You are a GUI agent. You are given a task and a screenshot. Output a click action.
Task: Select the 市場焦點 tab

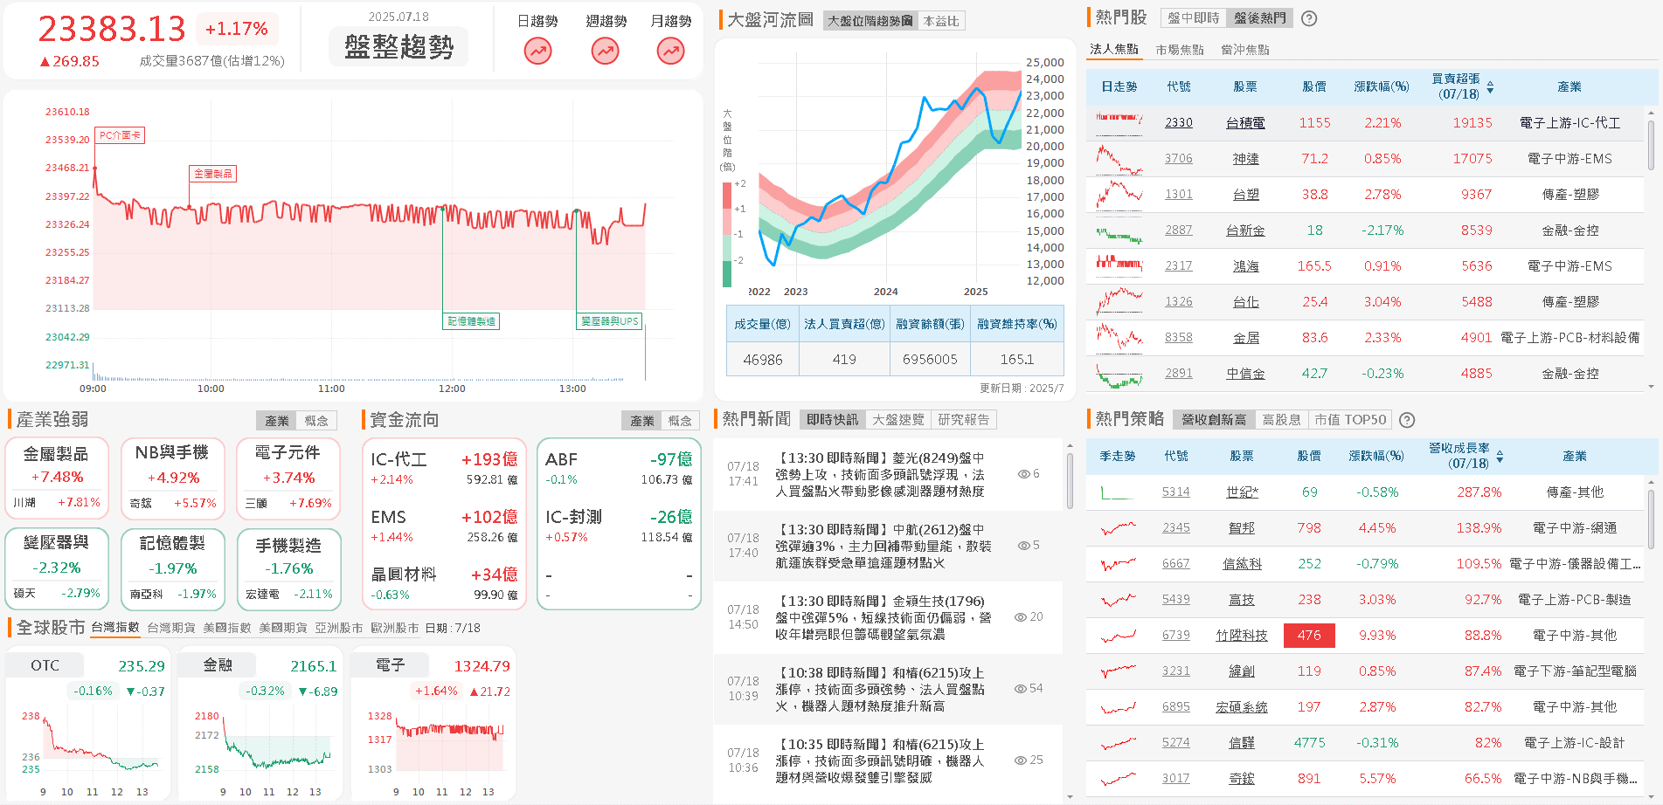click(1180, 50)
